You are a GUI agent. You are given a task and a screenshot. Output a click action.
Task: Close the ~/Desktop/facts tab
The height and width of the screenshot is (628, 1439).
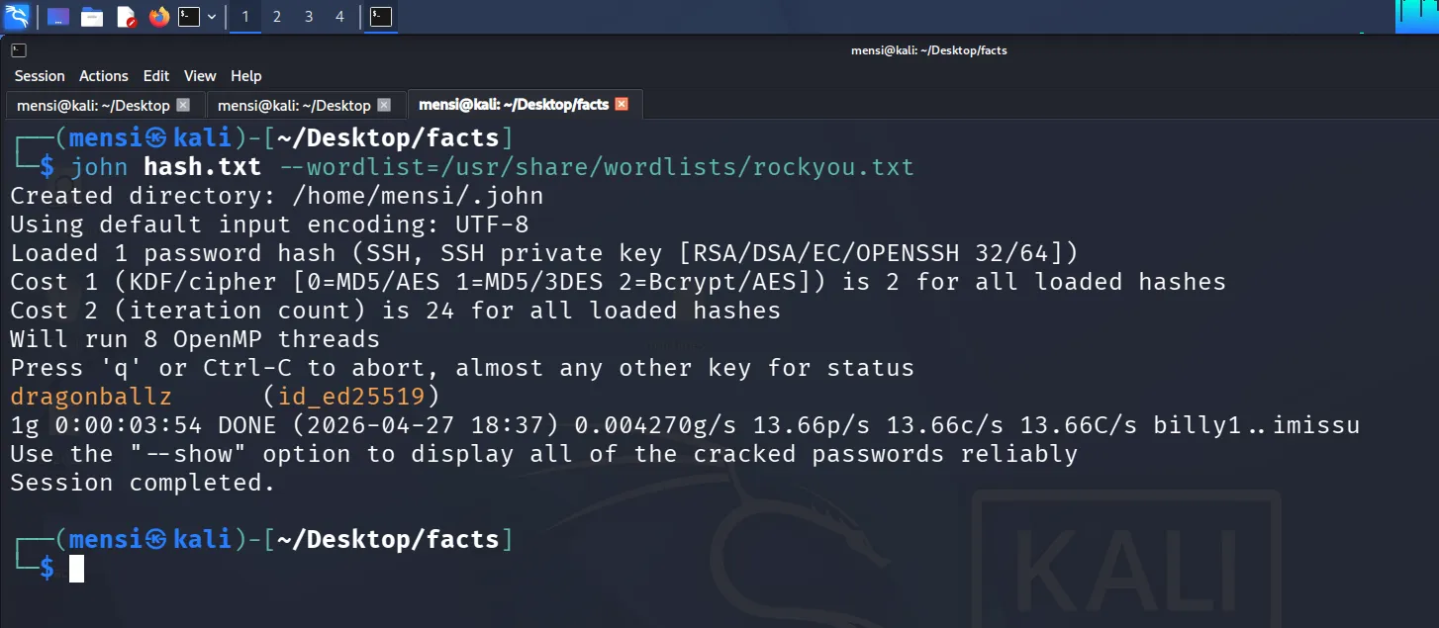tap(622, 104)
